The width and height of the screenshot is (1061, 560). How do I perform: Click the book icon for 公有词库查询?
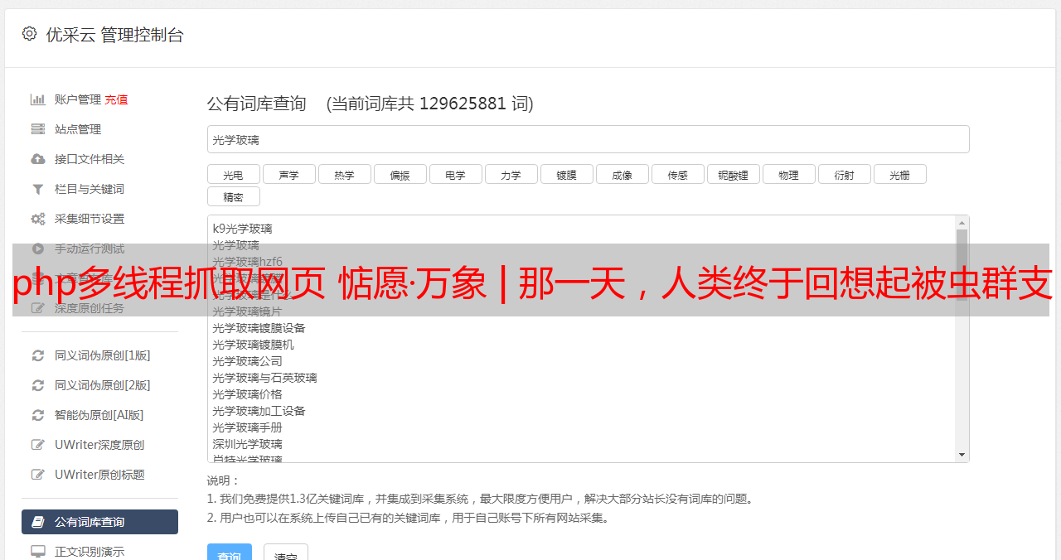[x=37, y=522]
